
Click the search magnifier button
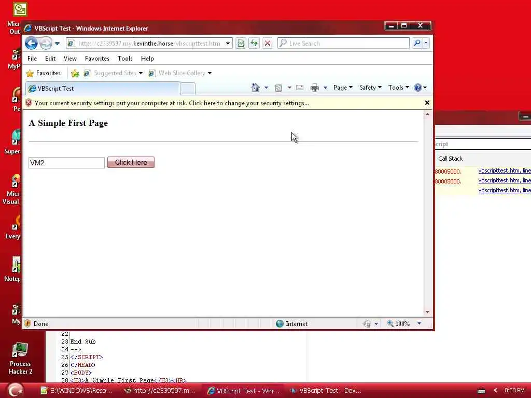417,43
